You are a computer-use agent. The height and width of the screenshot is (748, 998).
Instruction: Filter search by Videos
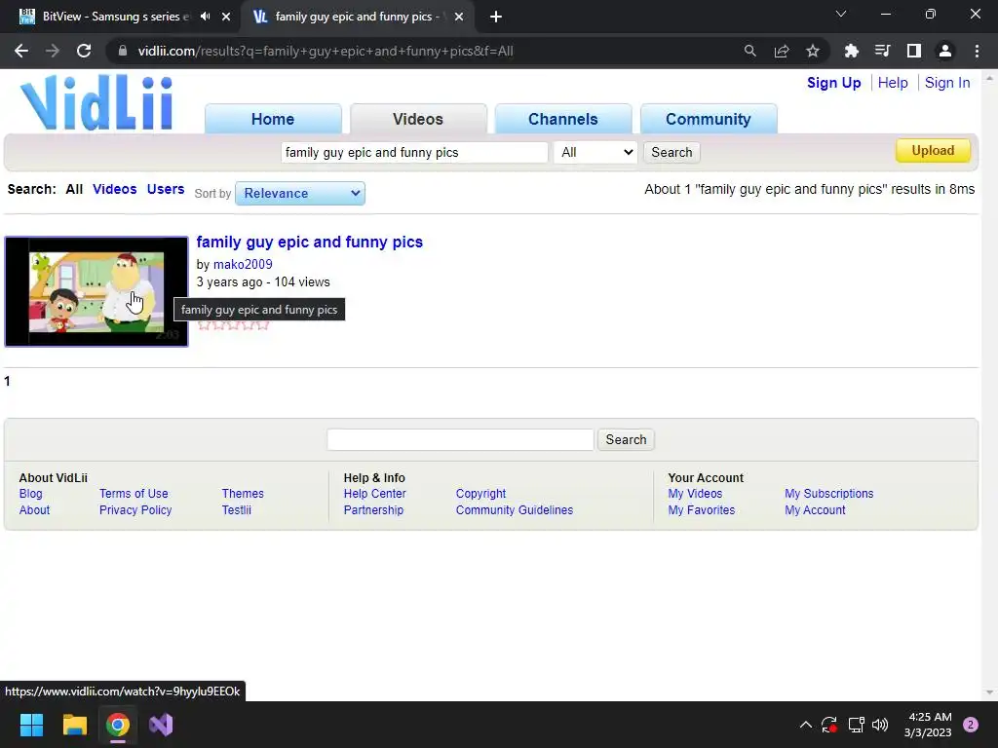pos(115,189)
